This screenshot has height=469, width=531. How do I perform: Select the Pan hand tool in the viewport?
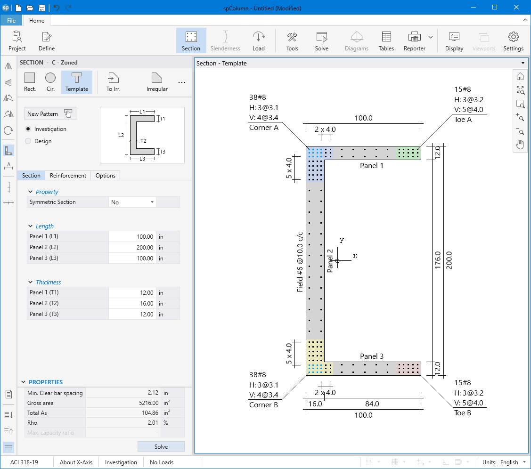[x=520, y=145]
